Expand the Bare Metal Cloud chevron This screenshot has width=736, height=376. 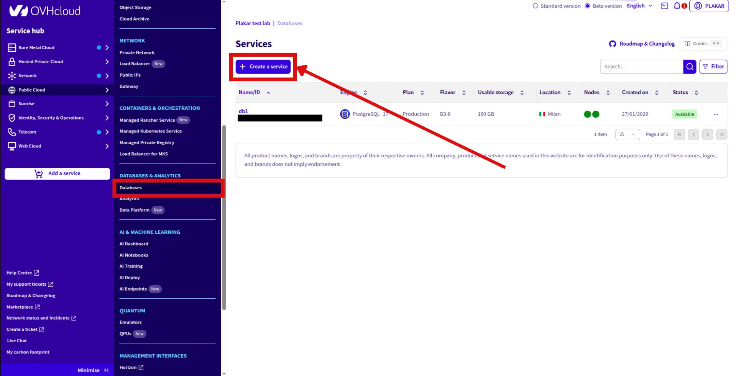point(107,47)
